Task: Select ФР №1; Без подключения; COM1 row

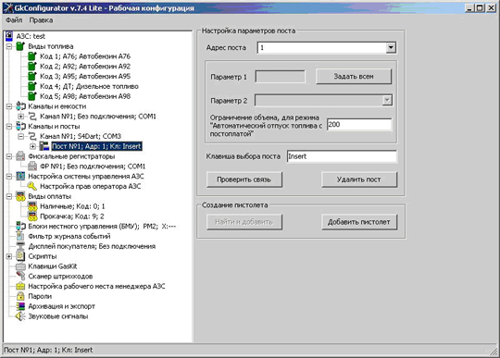Action: click(x=93, y=167)
